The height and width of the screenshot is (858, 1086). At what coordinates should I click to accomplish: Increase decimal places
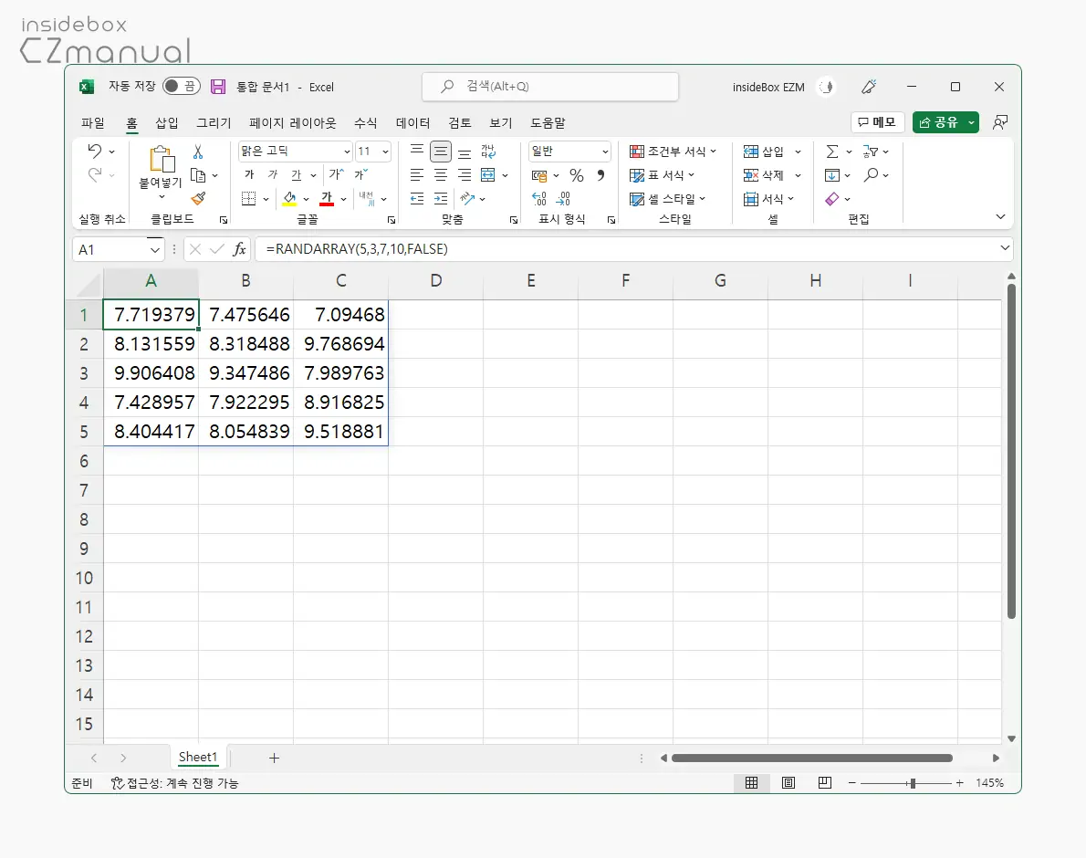tap(539, 199)
